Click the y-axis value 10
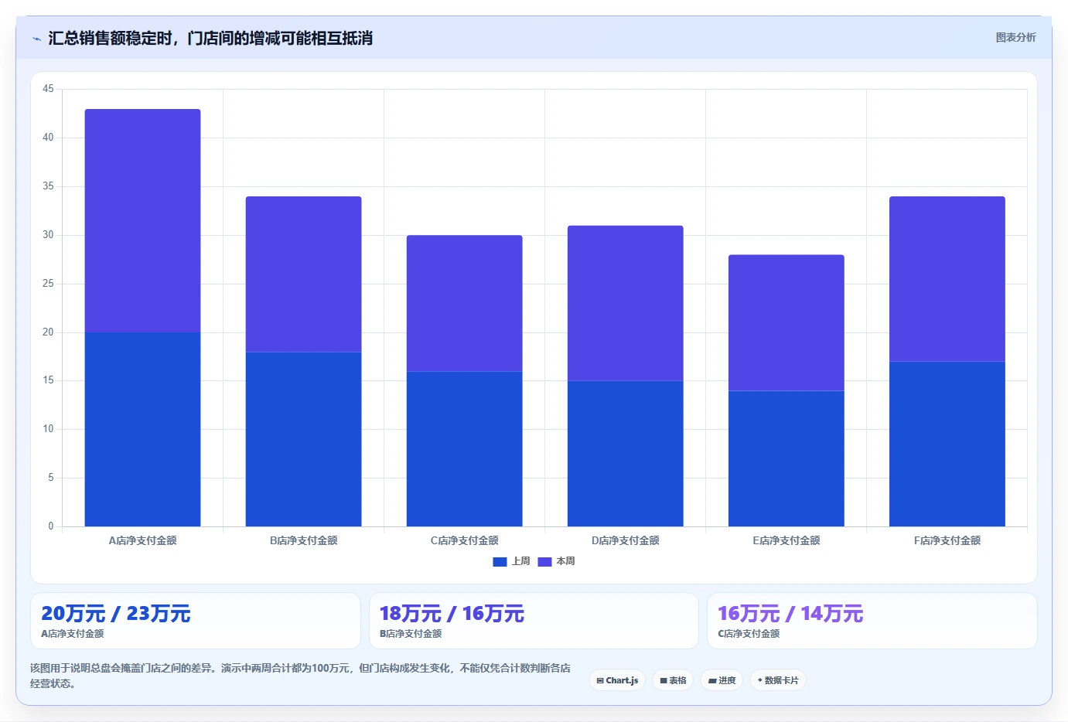Viewport: 1068px width, 722px height. click(x=48, y=429)
